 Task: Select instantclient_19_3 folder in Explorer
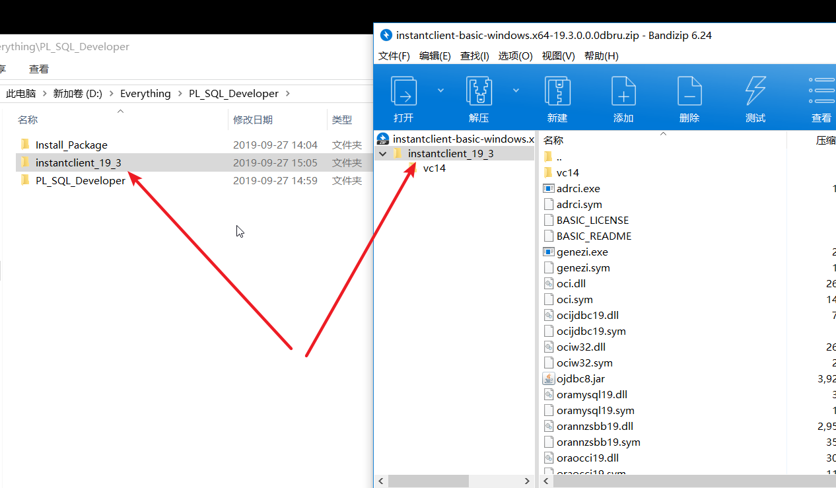(x=79, y=162)
